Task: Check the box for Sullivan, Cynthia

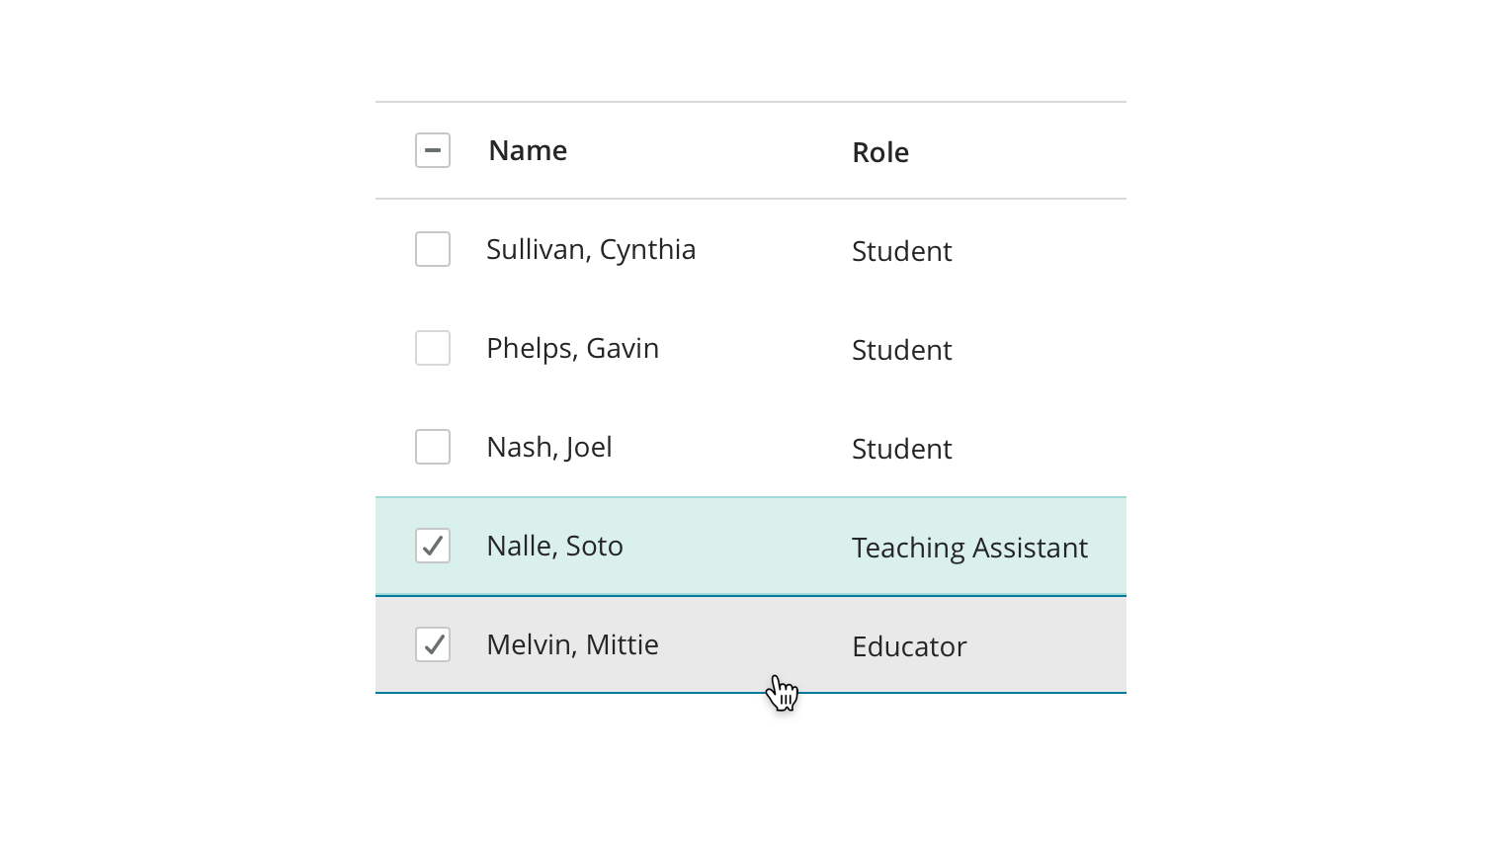Action: point(433,249)
